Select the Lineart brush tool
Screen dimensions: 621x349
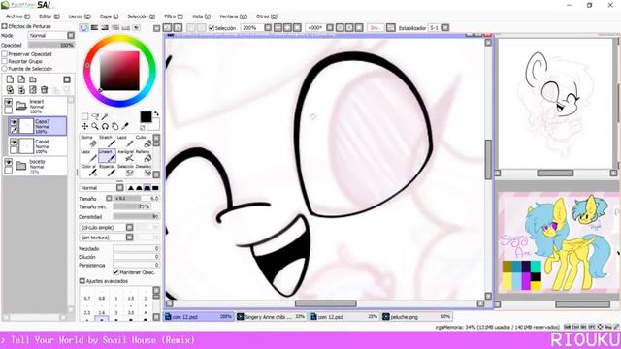(x=108, y=155)
